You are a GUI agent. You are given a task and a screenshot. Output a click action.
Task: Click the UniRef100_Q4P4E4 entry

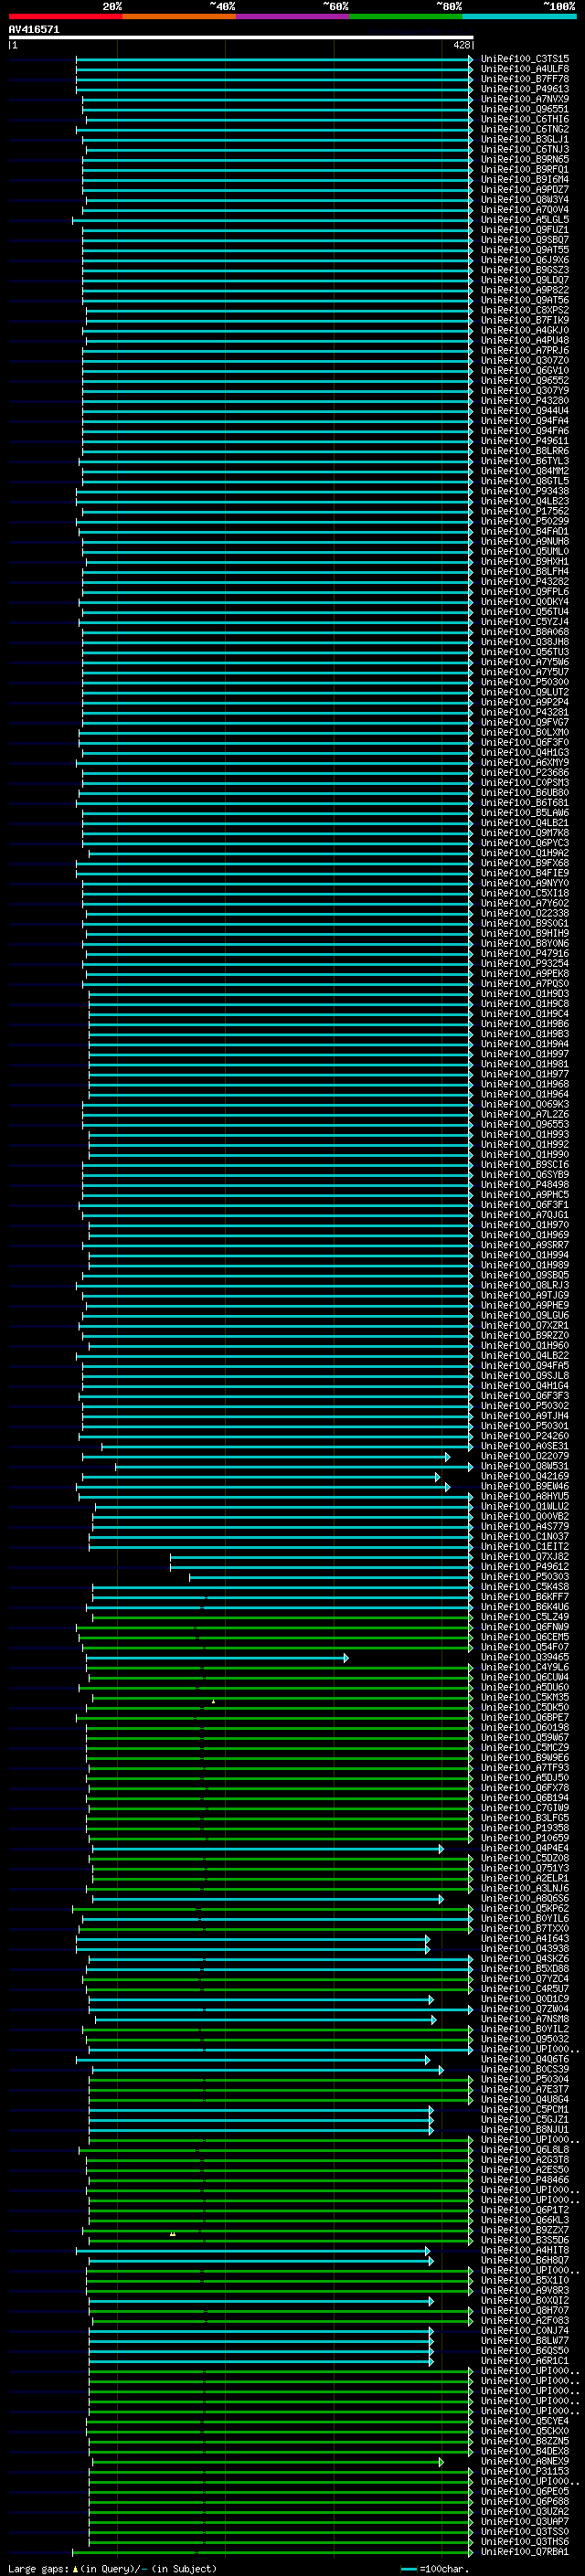[x=525, y=1848]
